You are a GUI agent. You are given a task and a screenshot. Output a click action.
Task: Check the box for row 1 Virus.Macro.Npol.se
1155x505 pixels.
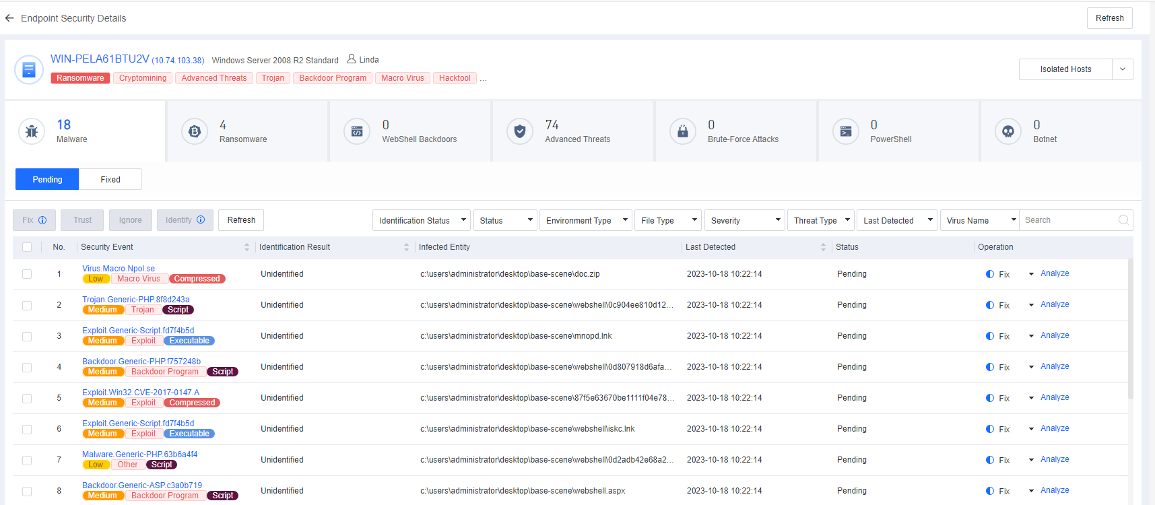pyautogui.click(x=27, y=274)
